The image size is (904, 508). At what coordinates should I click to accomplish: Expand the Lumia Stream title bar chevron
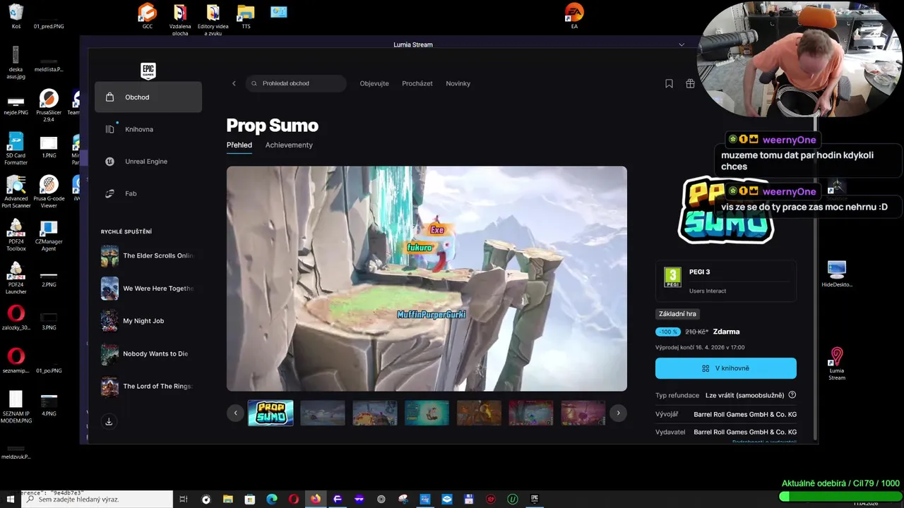(x=682, y=44)
